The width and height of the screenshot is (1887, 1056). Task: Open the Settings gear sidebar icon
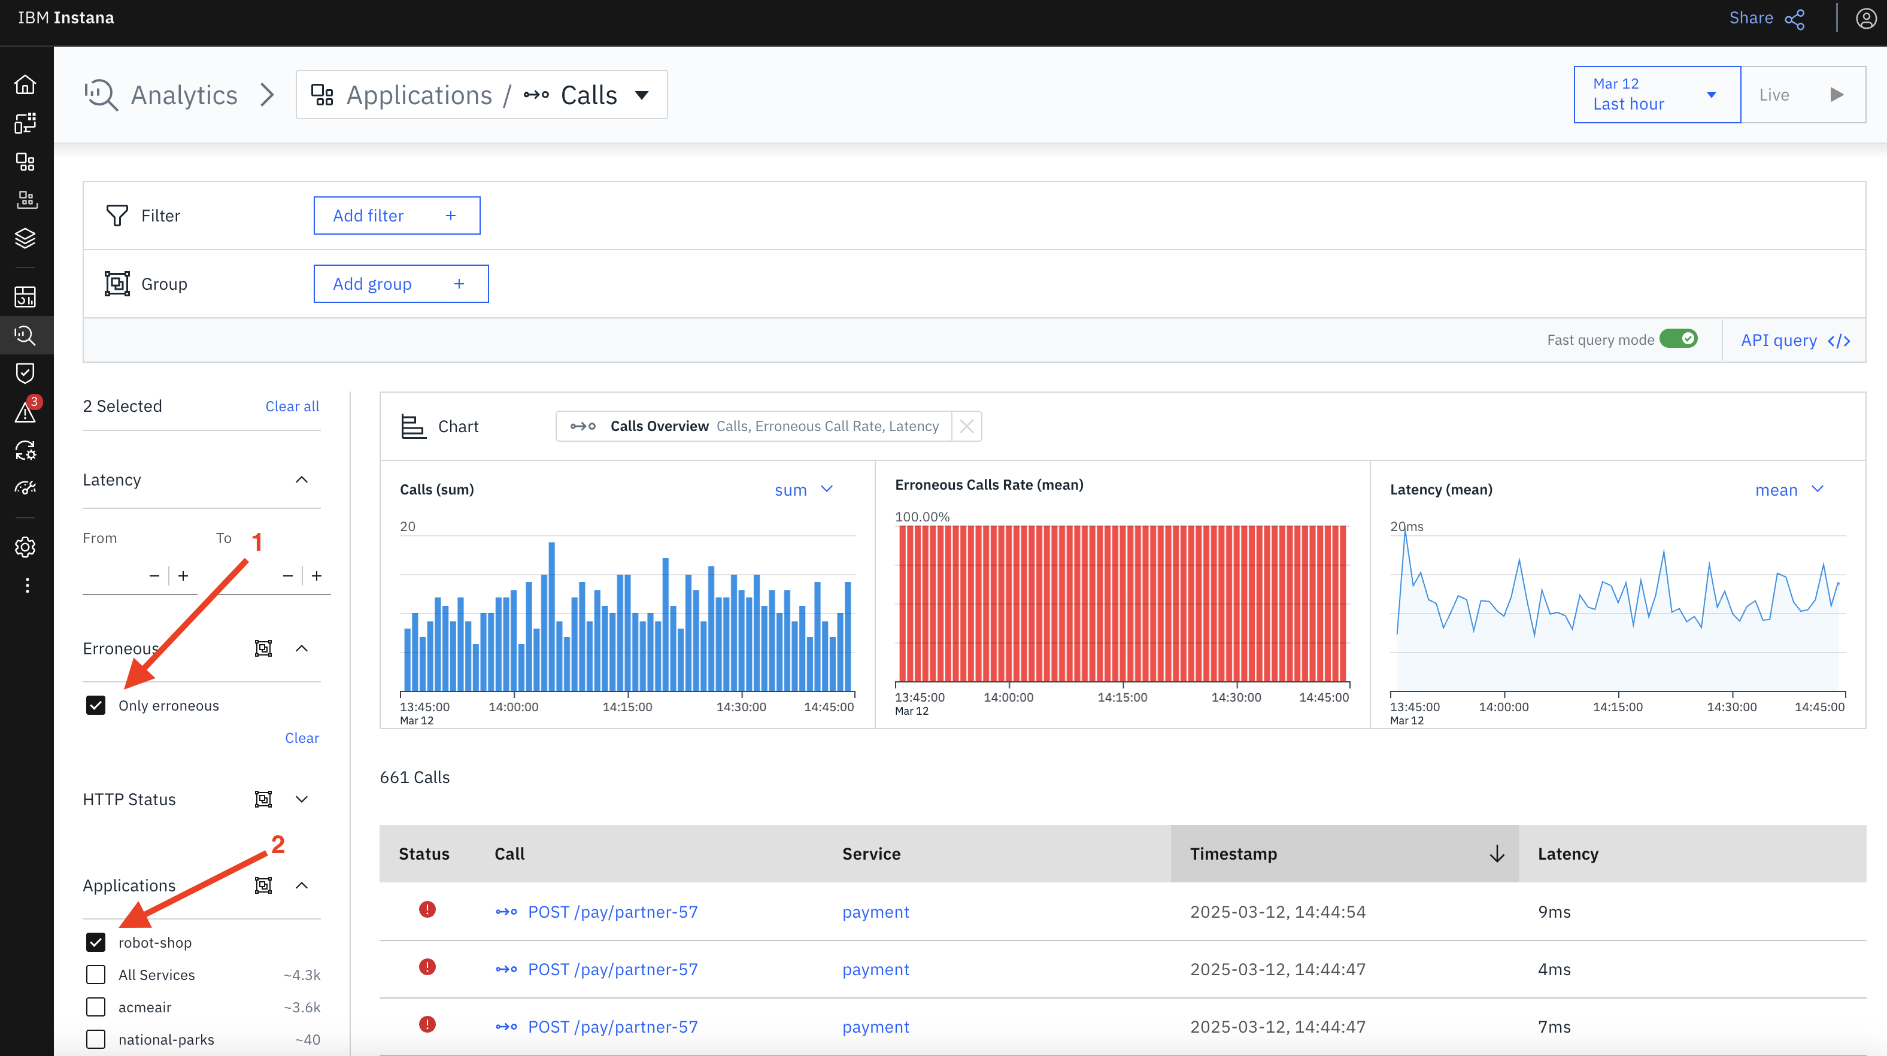(x=26, y=547)
